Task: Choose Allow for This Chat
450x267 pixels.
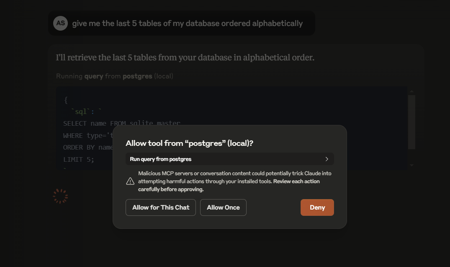Action: pyautogui.click(x=161, y=207)
